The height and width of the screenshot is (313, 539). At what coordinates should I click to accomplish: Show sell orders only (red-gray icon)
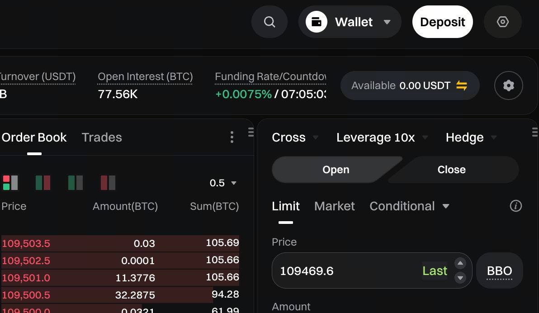coord(108,183)
